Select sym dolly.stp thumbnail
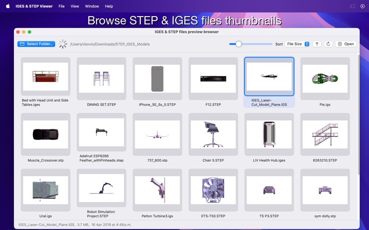369x230 pixels. pos(325,190)
